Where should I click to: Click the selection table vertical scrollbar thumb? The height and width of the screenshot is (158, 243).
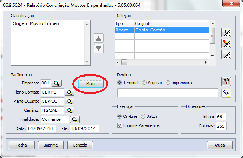213,35
